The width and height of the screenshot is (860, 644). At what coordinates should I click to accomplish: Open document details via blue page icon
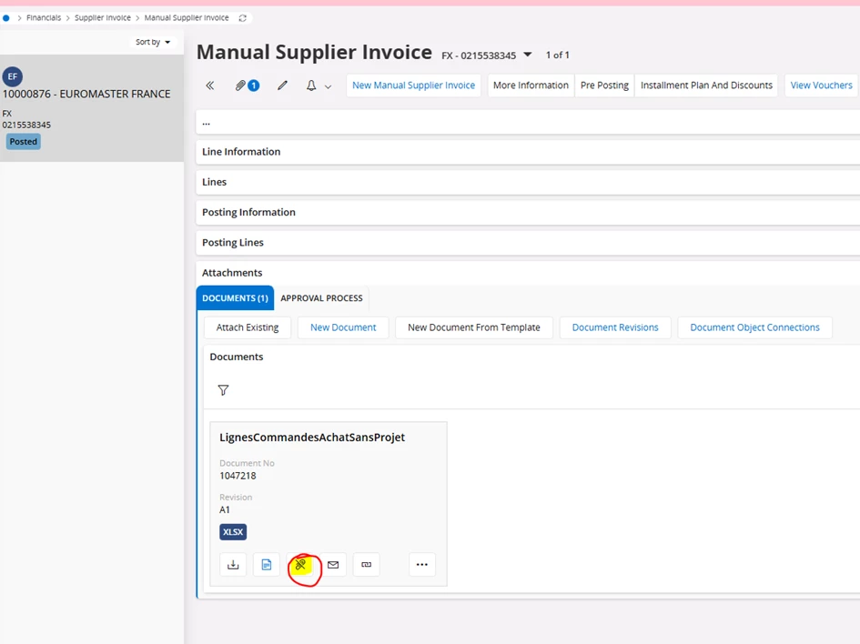click(x=267, y=565)
